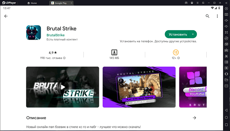The height and width of the screenshot is (131, 230).
Task: Close the Google Play tab
Action: click(71, 3)
